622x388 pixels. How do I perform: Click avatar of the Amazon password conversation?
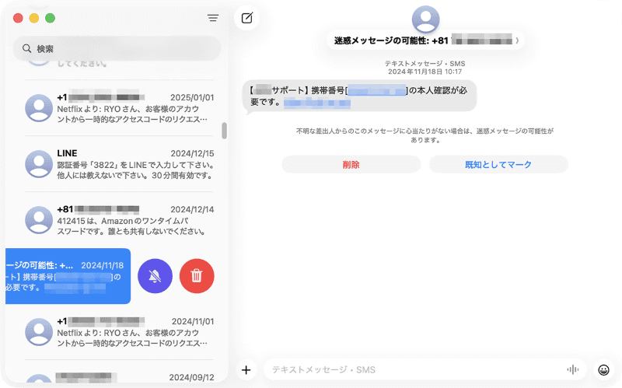pyautogui.click(x=39, y=220)
